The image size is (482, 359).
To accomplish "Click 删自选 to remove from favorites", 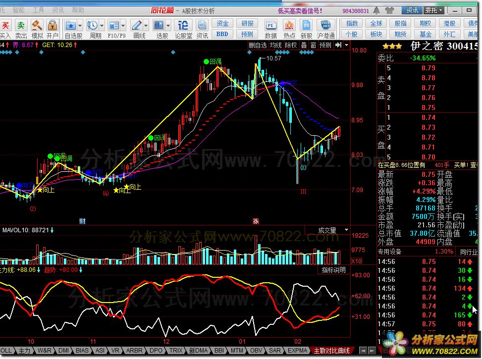I will (258, 45).
